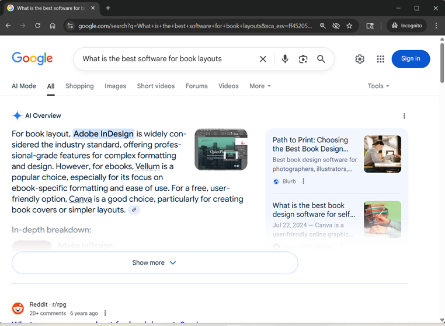The width and height of the screenshot is (445, 326).
Task: Click the Sign in button
Action: pyautogui.click(x=411, y=59)
